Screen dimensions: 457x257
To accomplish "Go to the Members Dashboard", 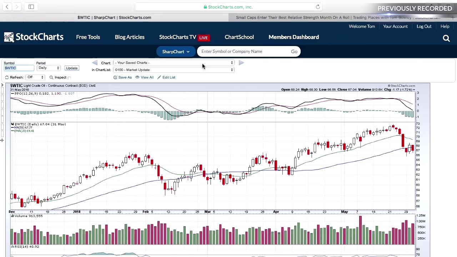I will pos(293,37).
